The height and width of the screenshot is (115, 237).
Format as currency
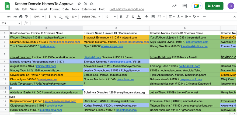pyautogui.click(x=50, y=17)
